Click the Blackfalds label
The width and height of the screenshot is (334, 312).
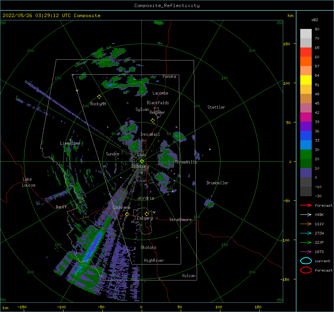(158, 103)
